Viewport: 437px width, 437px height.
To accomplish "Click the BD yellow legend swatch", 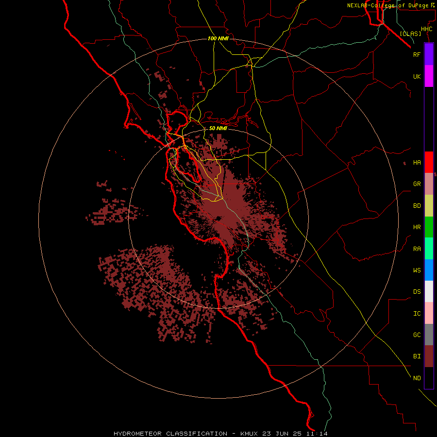I will (x=429, y=206).
